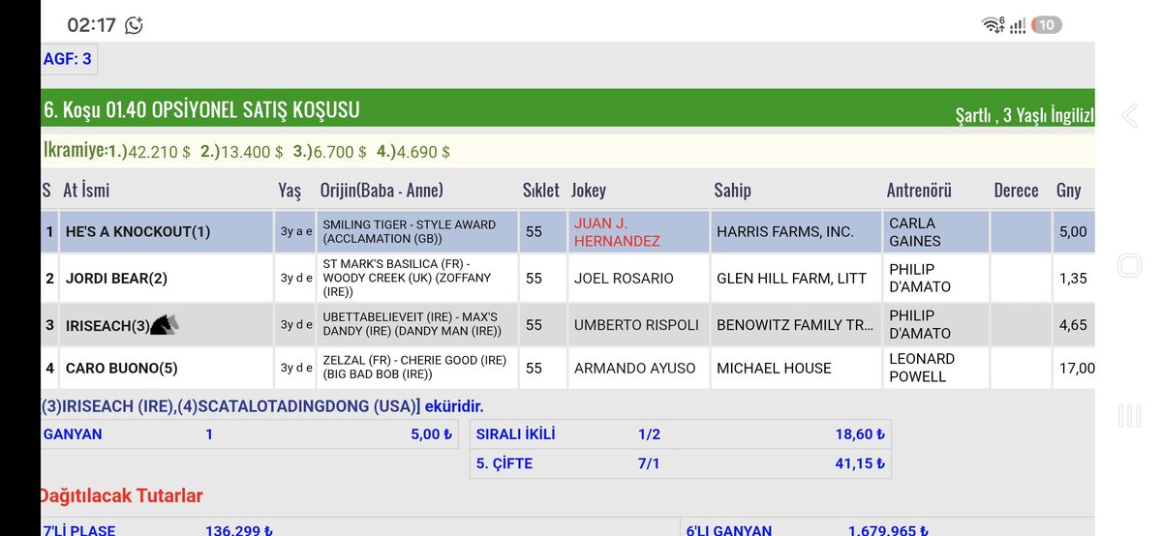Click the Sahip column header
The image size is (1162, 536).
click(x=732, y=191)
